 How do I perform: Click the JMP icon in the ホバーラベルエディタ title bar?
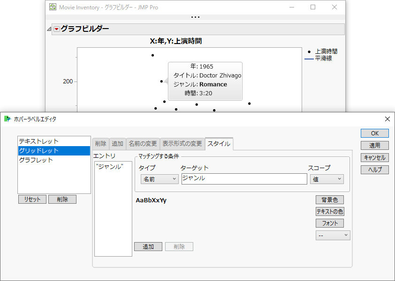click(x=7, y=119)
